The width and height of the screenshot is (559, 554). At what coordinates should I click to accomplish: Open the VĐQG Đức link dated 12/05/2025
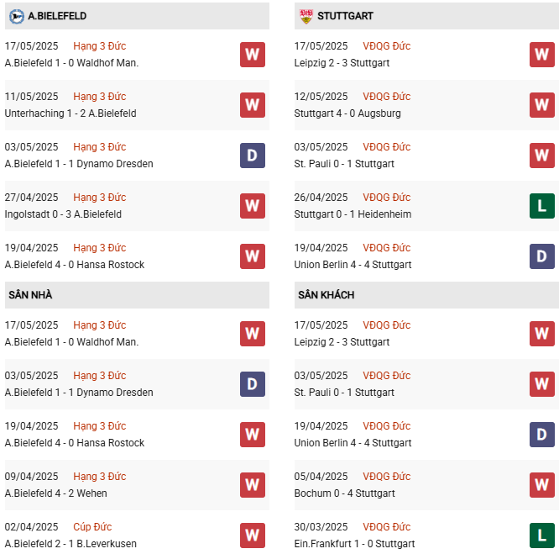387,97
